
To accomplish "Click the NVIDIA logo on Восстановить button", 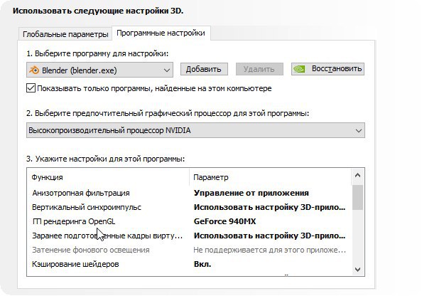I will click(299, 69).
